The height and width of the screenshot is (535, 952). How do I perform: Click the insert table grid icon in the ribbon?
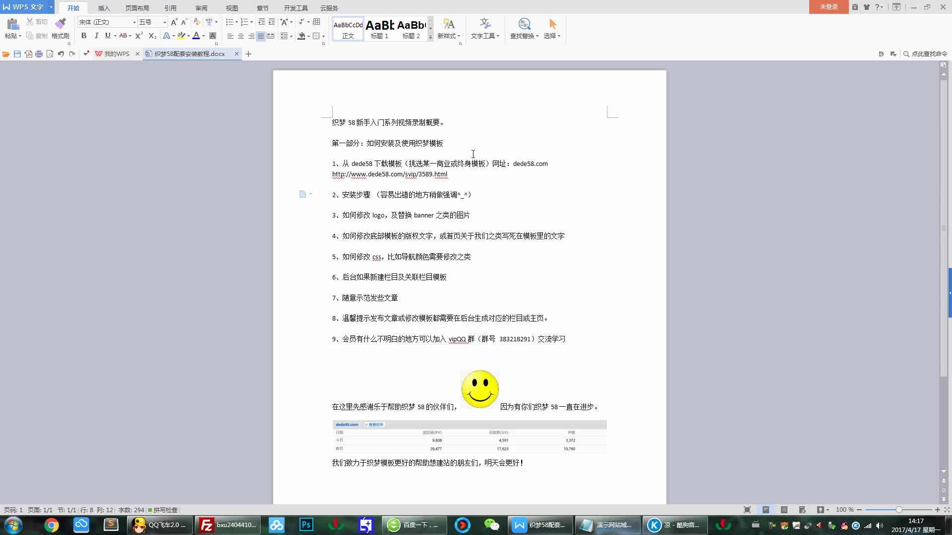[x=316, y=22]
